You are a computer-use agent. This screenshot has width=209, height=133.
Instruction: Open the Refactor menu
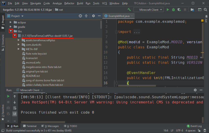point(69,3)
